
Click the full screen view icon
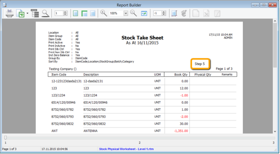144,13
